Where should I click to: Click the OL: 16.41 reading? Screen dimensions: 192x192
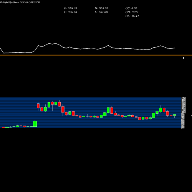point(132,16)
